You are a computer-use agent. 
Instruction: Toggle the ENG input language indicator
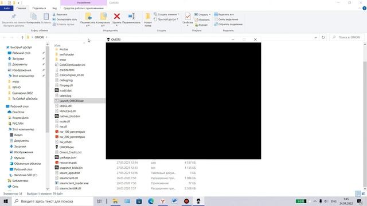coord(334,201)
